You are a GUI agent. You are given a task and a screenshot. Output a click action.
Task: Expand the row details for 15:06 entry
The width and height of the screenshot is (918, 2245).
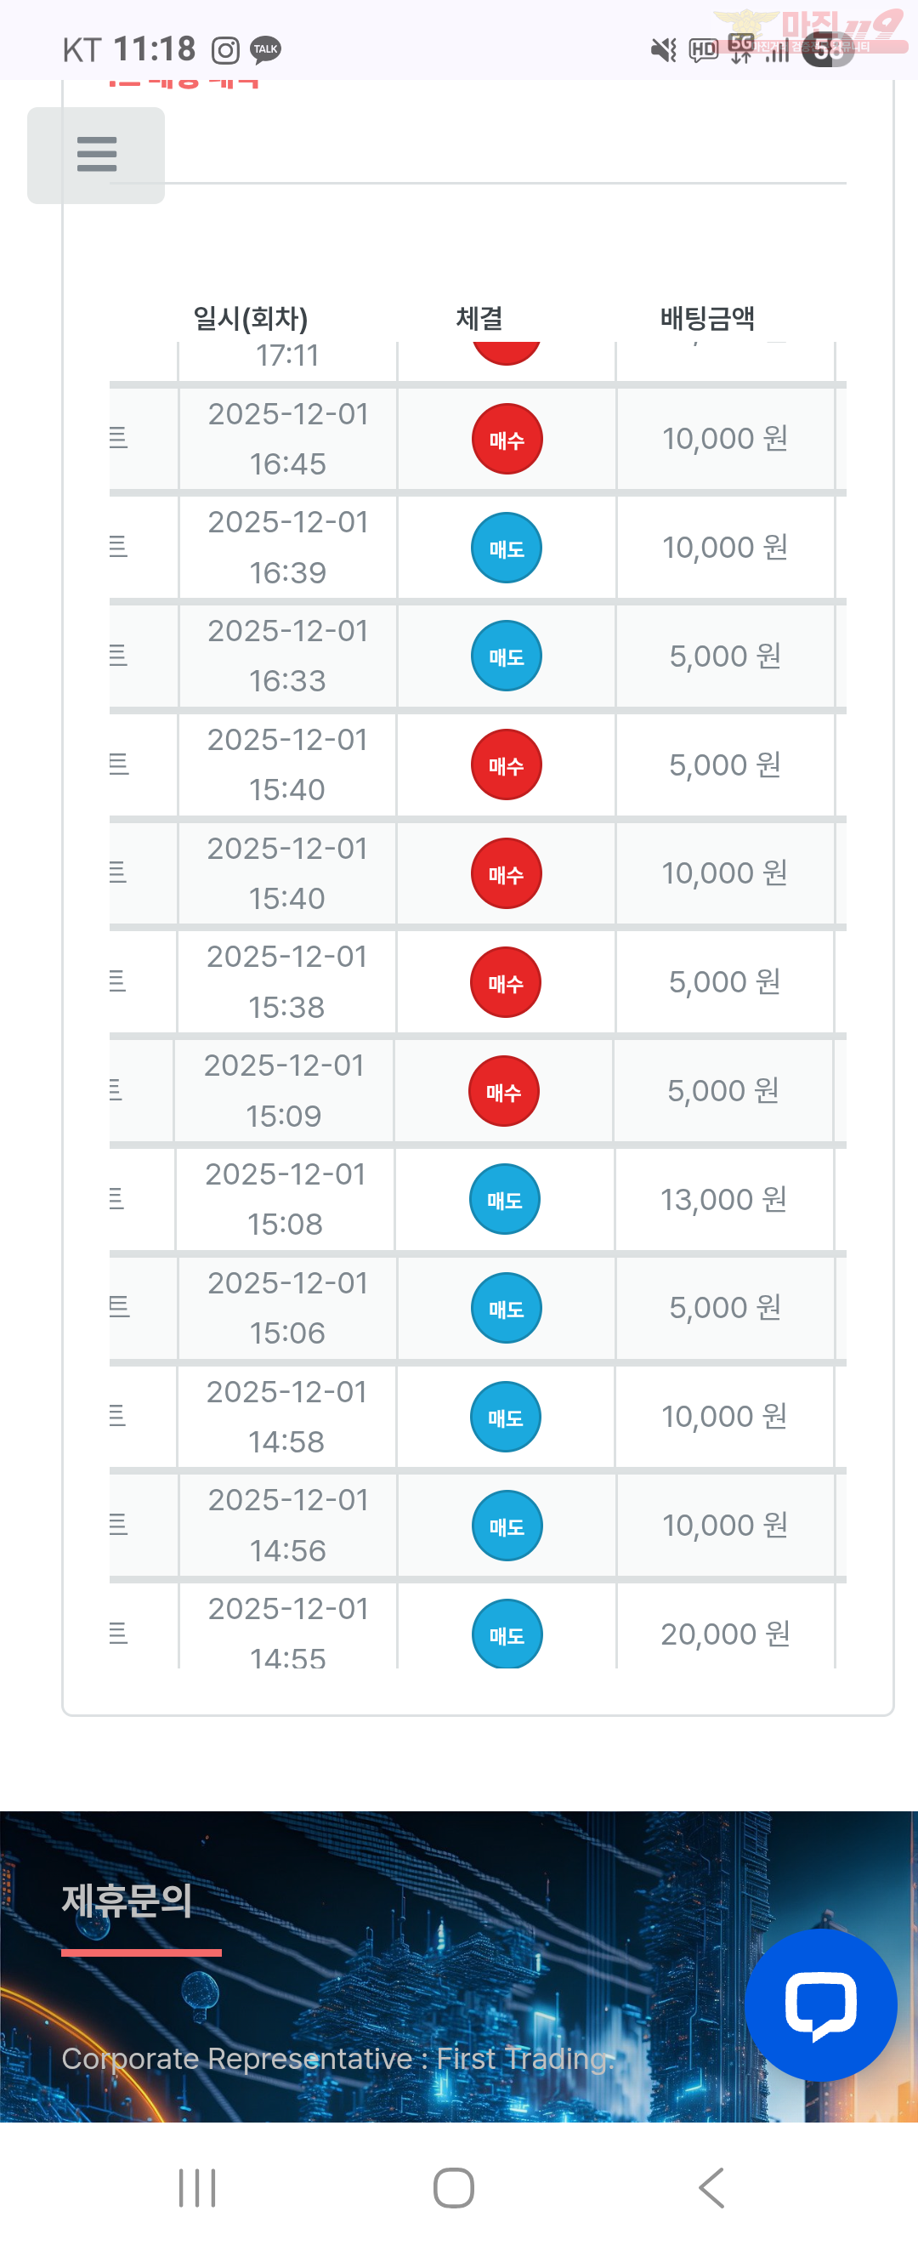point(118,1306)
